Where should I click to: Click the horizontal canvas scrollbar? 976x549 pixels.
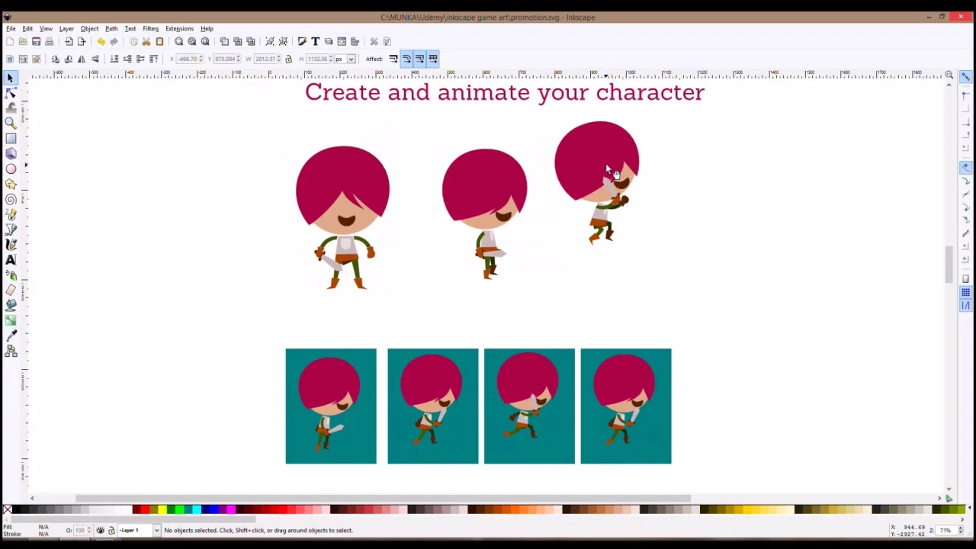(x=383, y=499)
